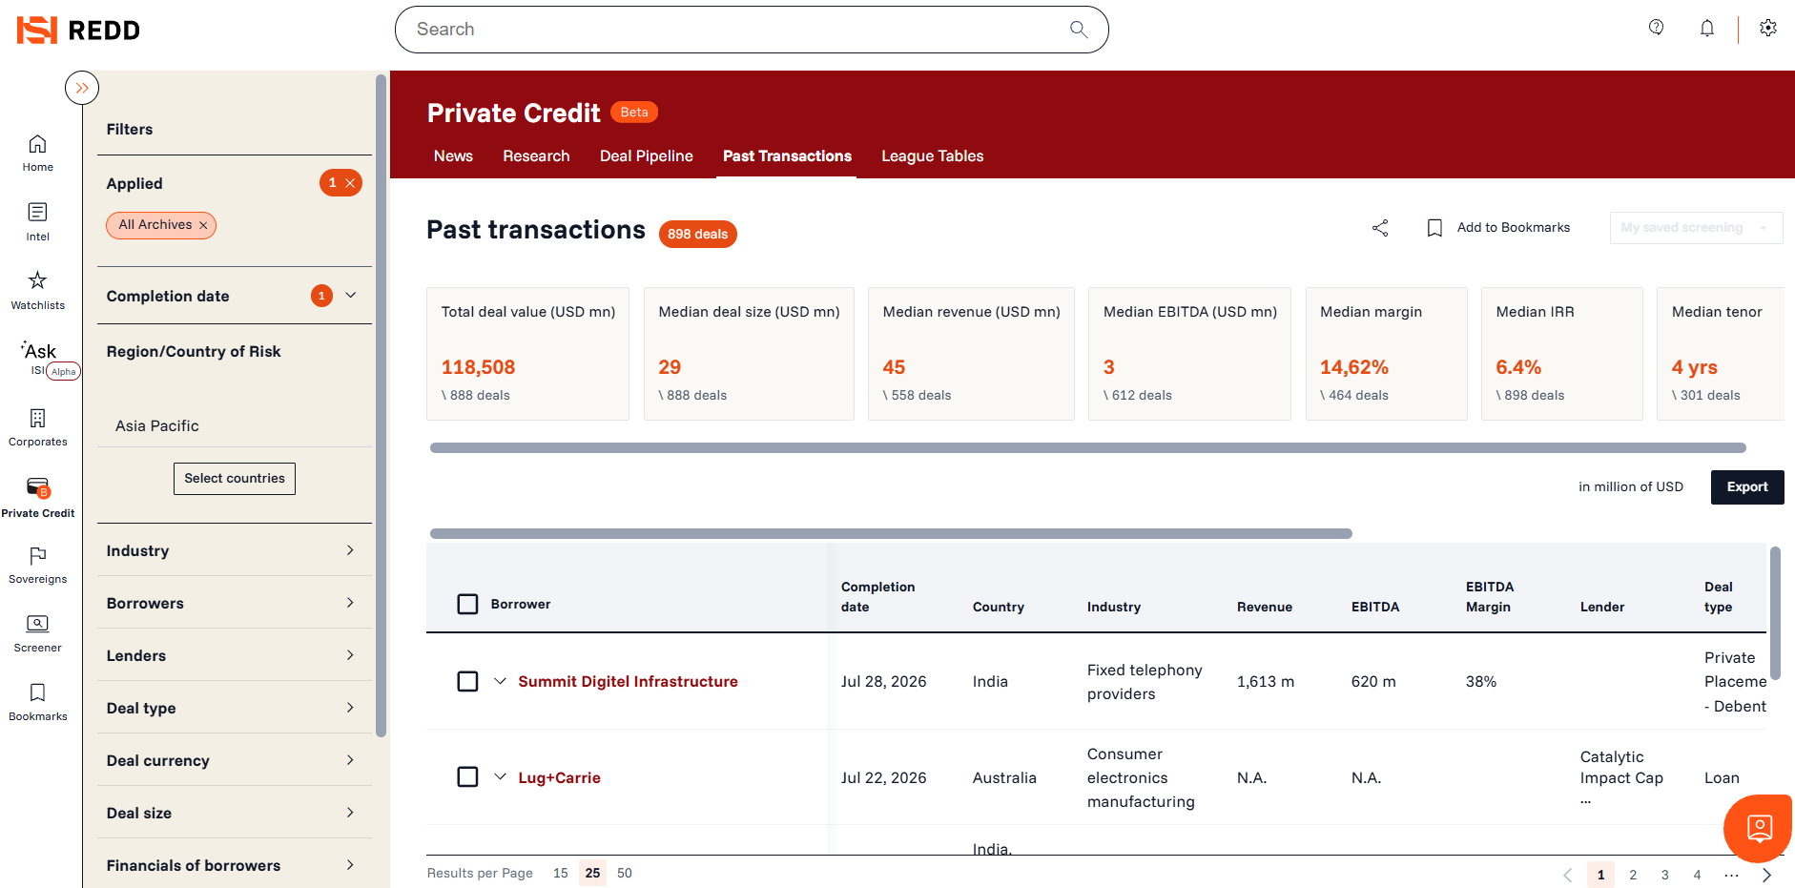Open the support chat floating button

coord(1759,828)
